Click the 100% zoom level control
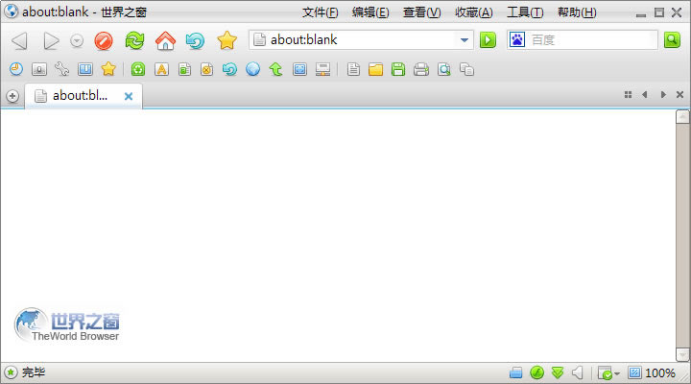 pyautogui.click(x=652, y=373)
